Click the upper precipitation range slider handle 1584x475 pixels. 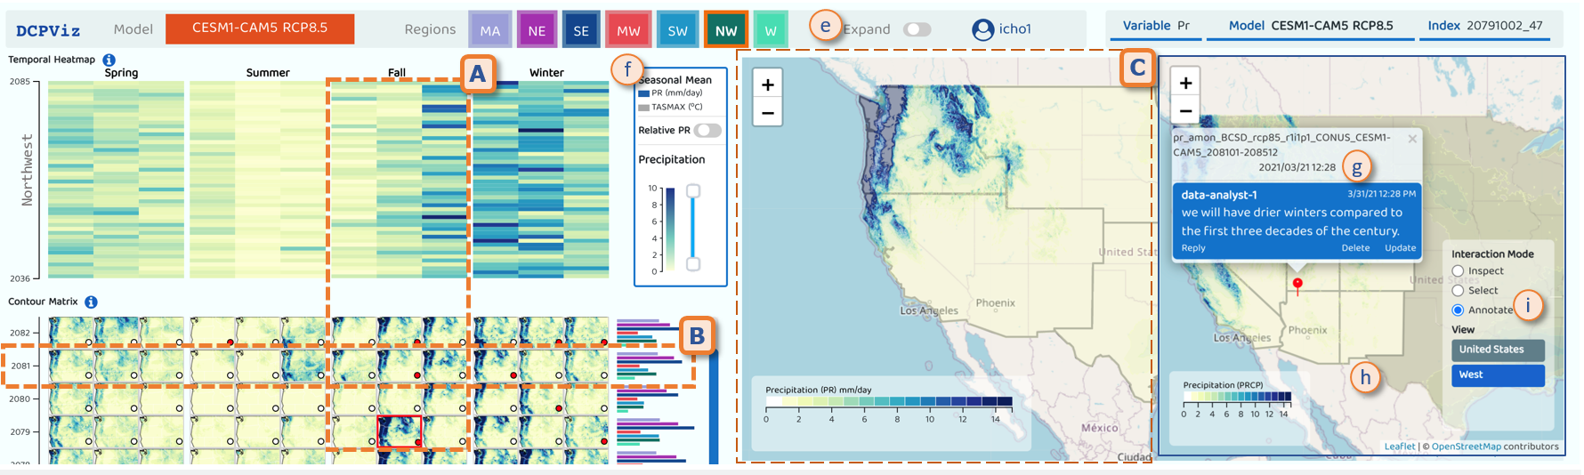pyautogui.click(x=693, y=191)
